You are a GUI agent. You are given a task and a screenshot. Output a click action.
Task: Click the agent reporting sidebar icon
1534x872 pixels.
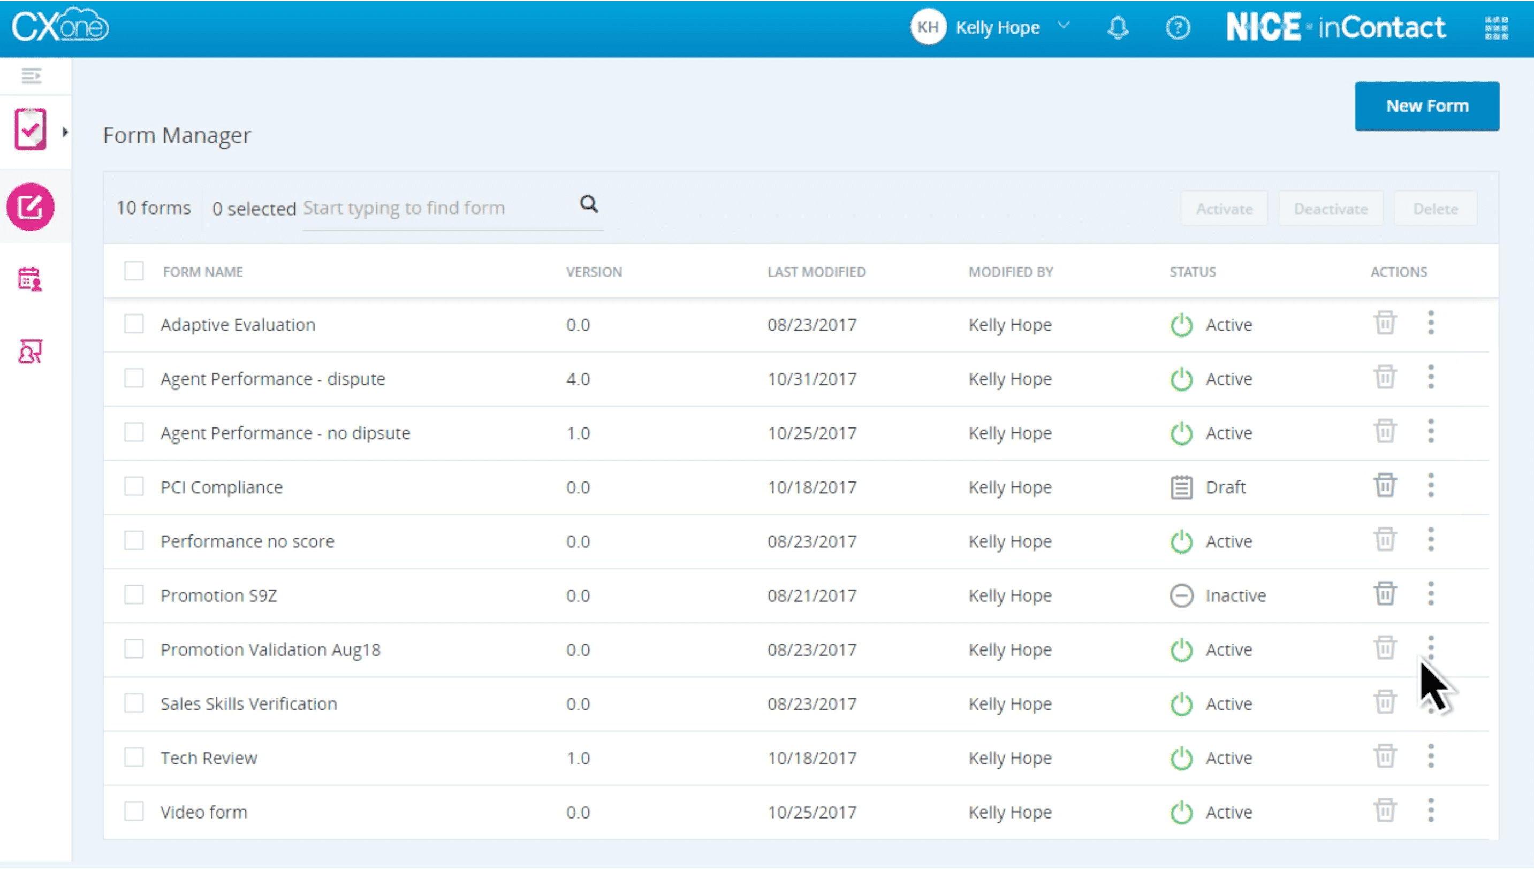[29, 352]
